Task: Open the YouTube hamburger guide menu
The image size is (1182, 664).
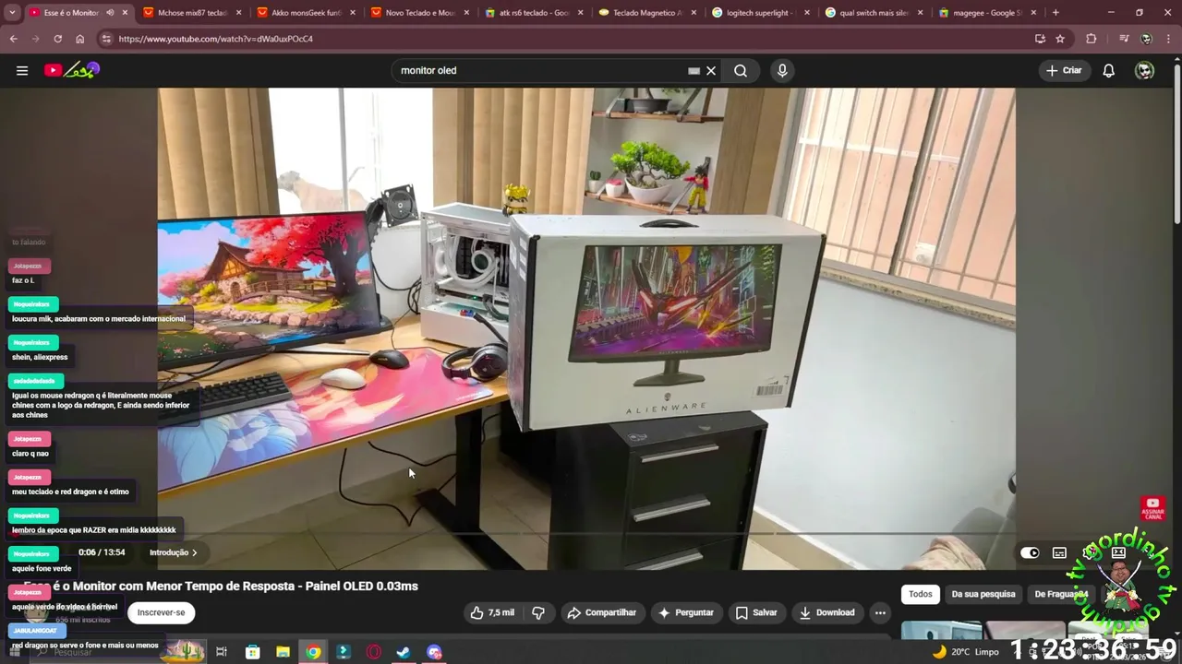Action: pyautogui.click(x=22, y=70)
